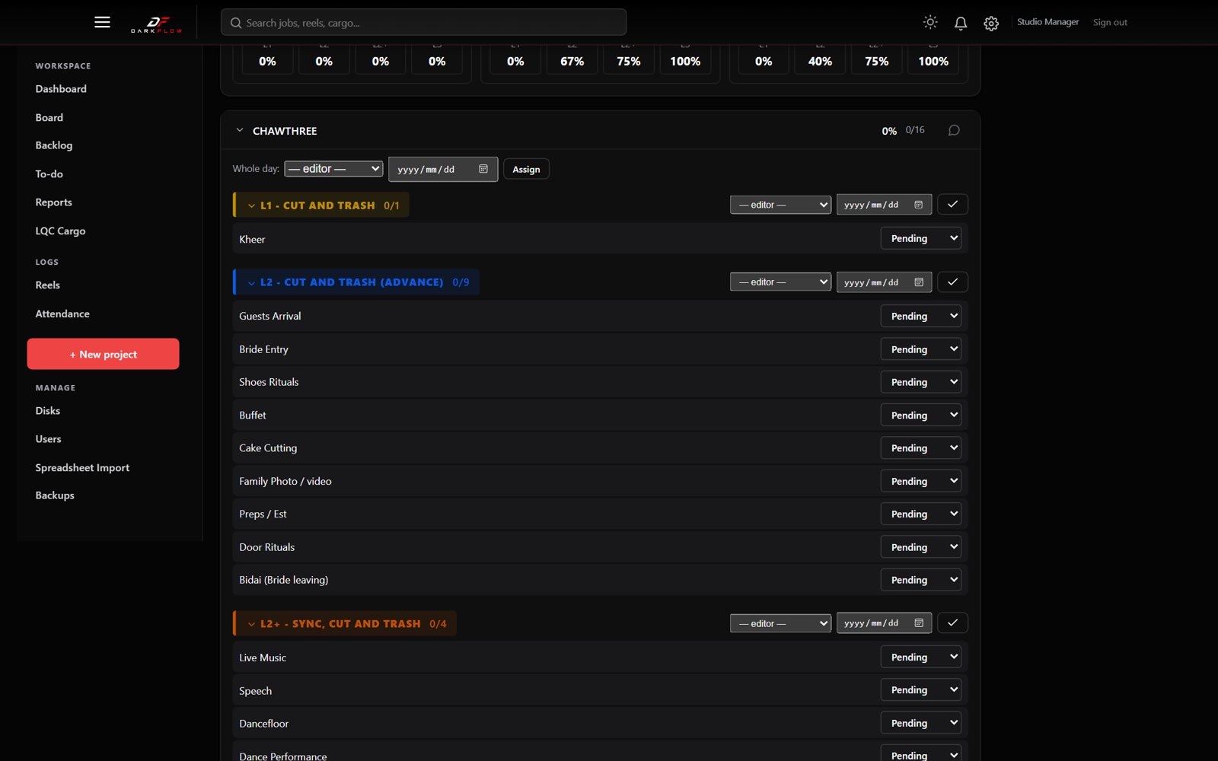Viewport: 1218px width, 761px height.
Task: Open notifications bell icon
Action: (961, 23)
